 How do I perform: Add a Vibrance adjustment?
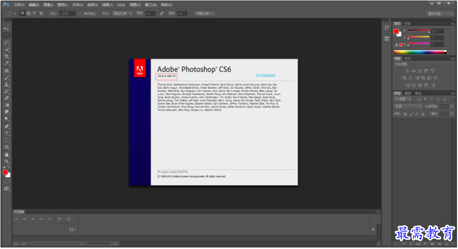433,71
